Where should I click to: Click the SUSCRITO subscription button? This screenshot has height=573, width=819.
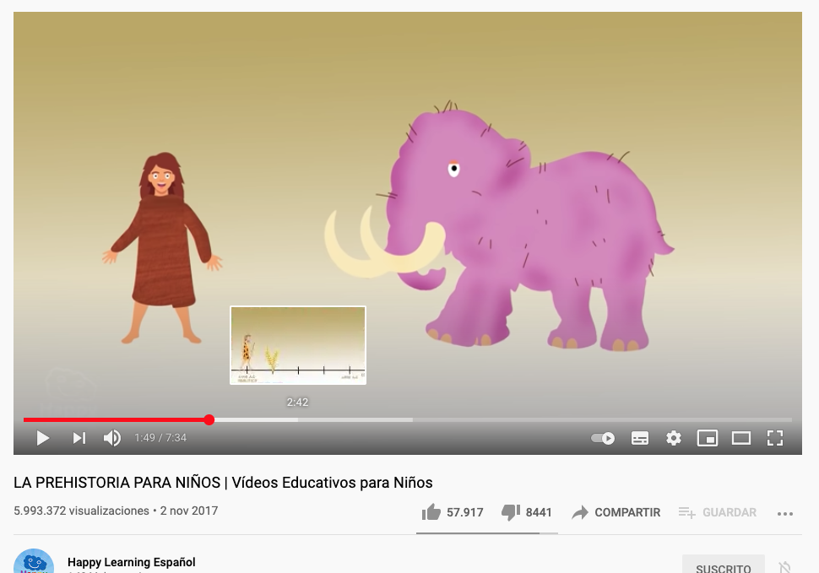724,565
